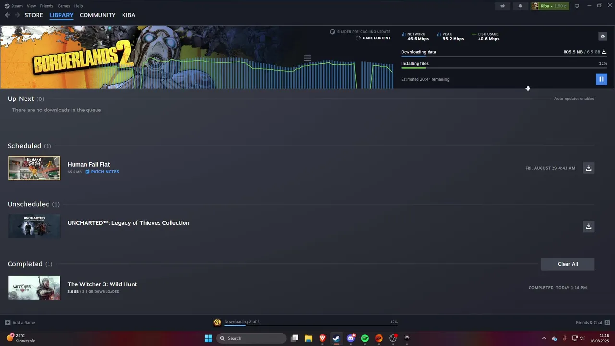Open EA app from taskbar

(379, 338)
